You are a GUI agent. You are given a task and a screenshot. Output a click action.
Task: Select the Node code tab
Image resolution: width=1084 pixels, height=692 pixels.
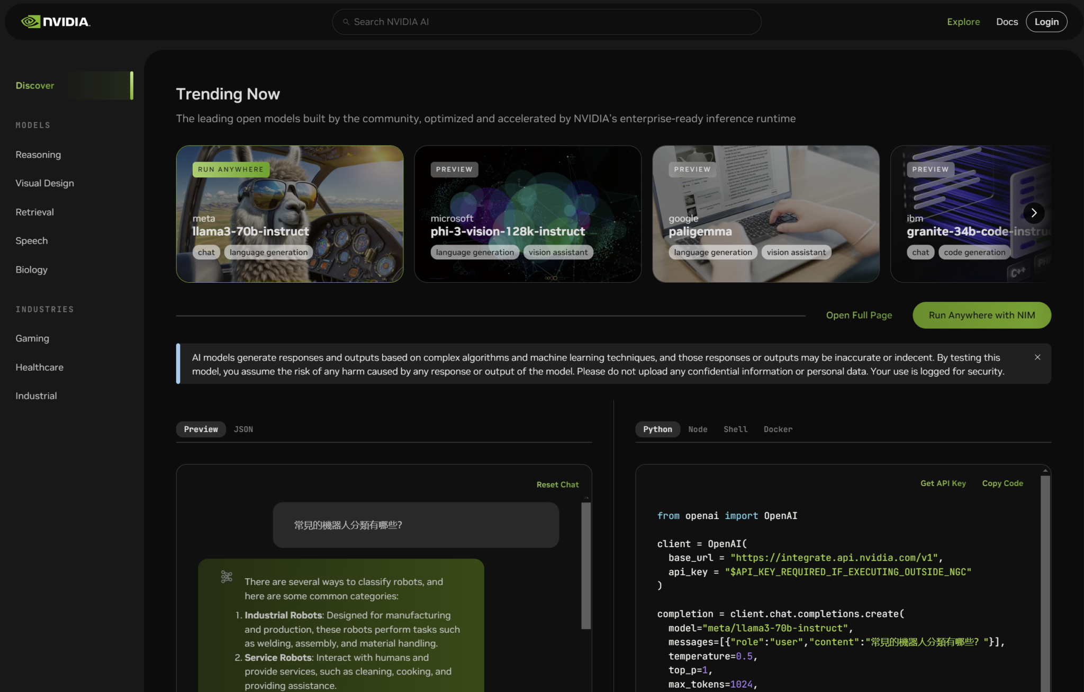(698, 429)
